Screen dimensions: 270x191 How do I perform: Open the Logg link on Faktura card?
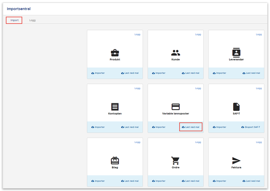pyautogui.click(x=259, y=142)
